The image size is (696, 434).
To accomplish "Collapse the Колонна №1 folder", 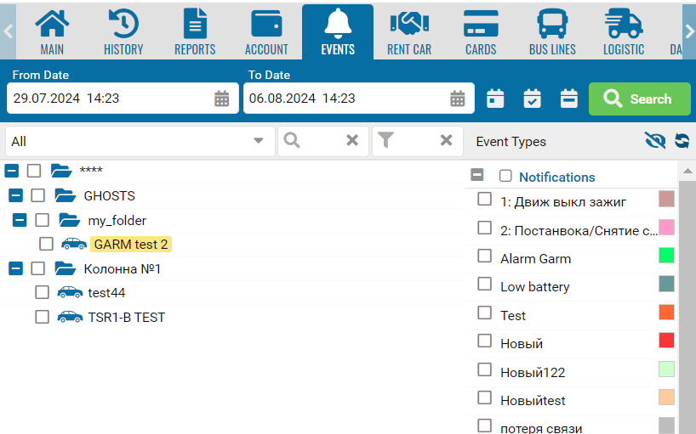I will coord(15,269).
